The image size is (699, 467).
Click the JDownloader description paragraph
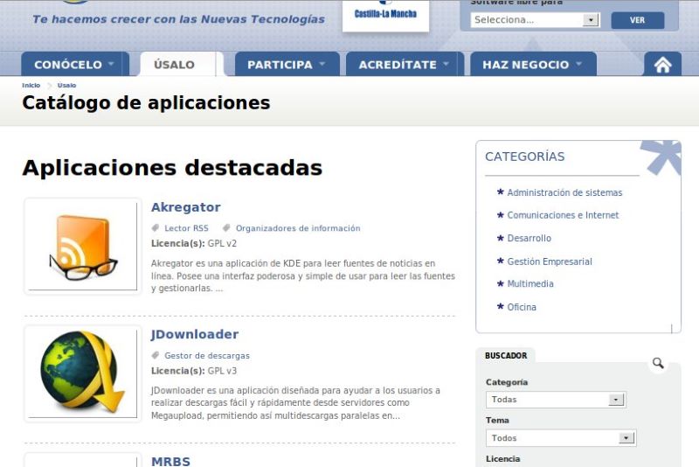pyautogui.click(x=295, y=403)
